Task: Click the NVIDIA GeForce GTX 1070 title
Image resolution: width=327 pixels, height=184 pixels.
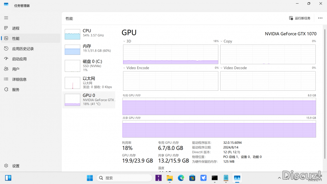Action: click(x=291, y=34)
